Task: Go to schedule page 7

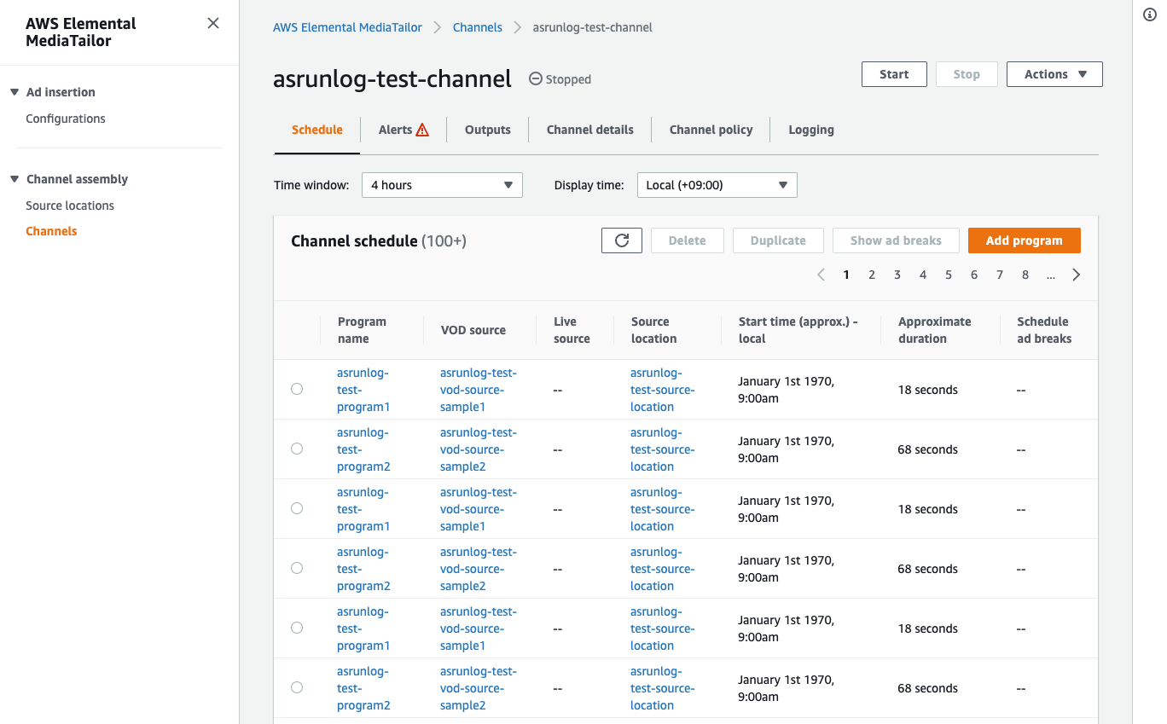Action: pos(1000,275)
